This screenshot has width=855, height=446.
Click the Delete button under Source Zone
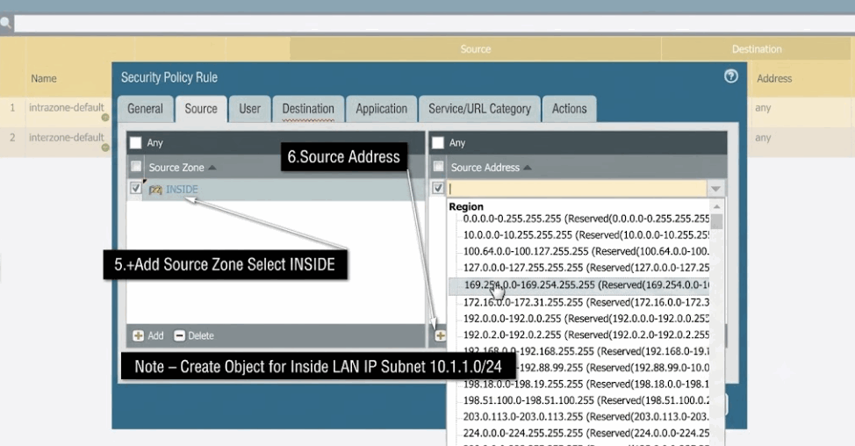[x=194, y=336]
